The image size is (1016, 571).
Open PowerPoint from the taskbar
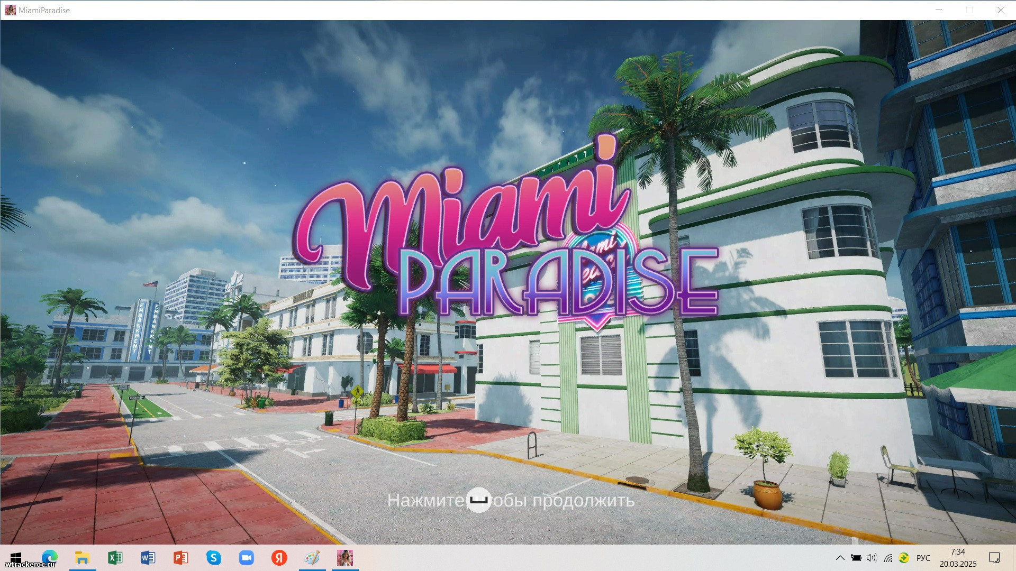pos(180,558)
